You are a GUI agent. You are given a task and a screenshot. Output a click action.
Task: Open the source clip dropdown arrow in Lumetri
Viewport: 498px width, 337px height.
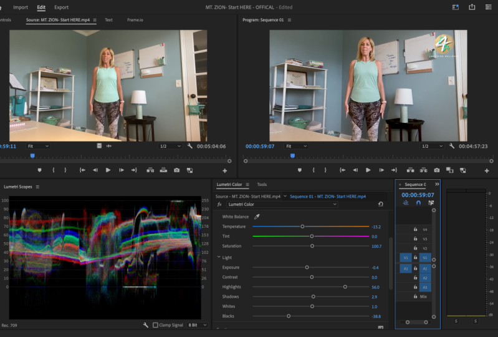[285, 196]
